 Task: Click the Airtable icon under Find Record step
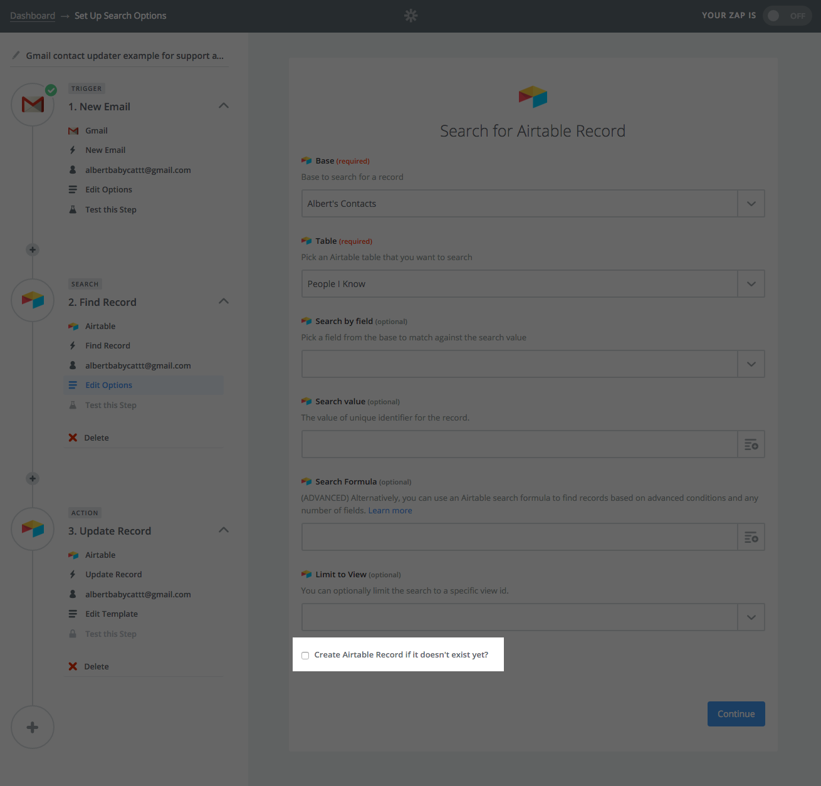coord(73,327)
